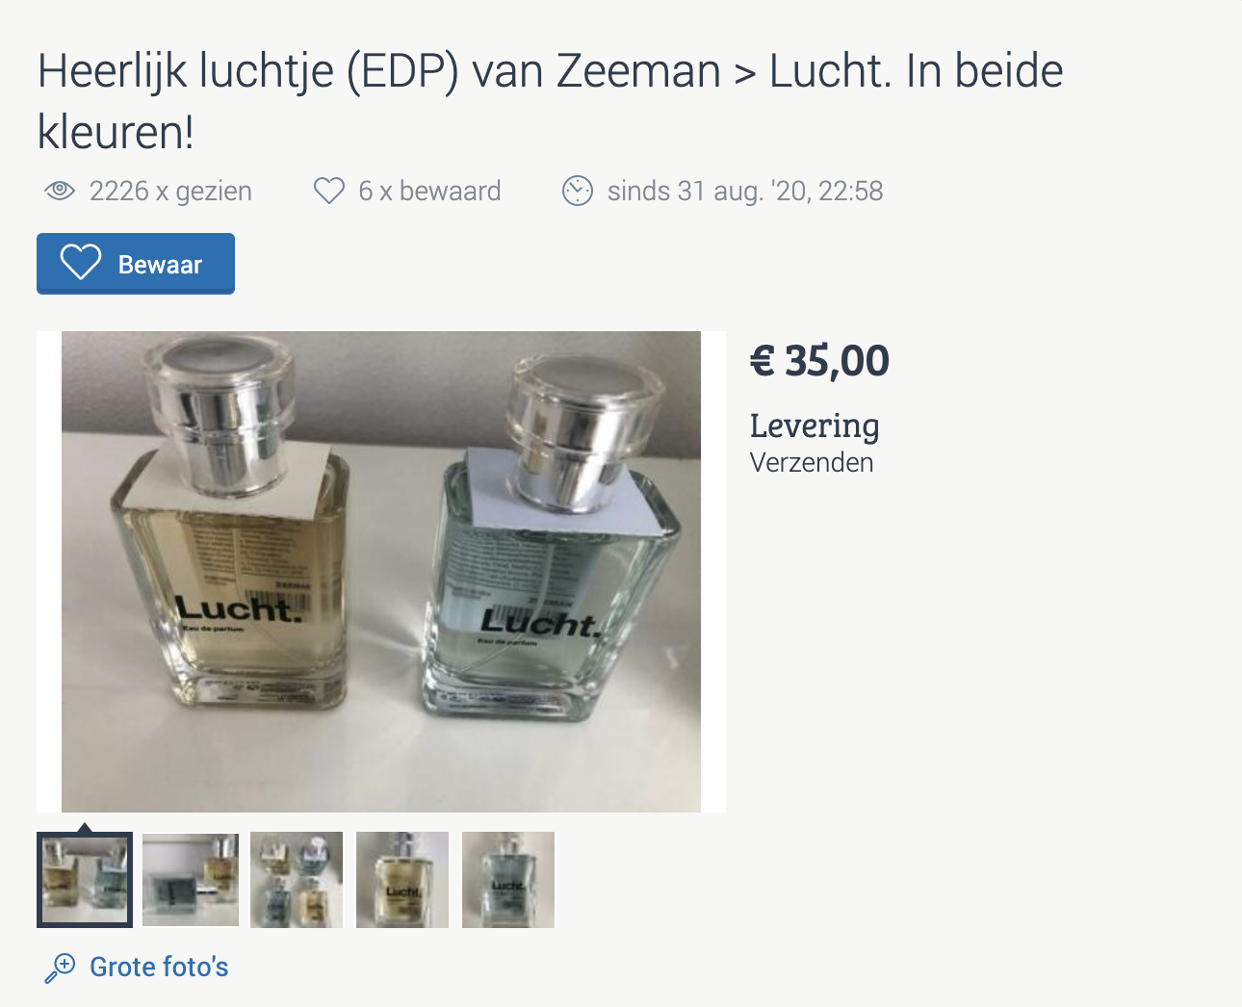
Task: Click the eye icon beside view count
Action: pos(60,191)
